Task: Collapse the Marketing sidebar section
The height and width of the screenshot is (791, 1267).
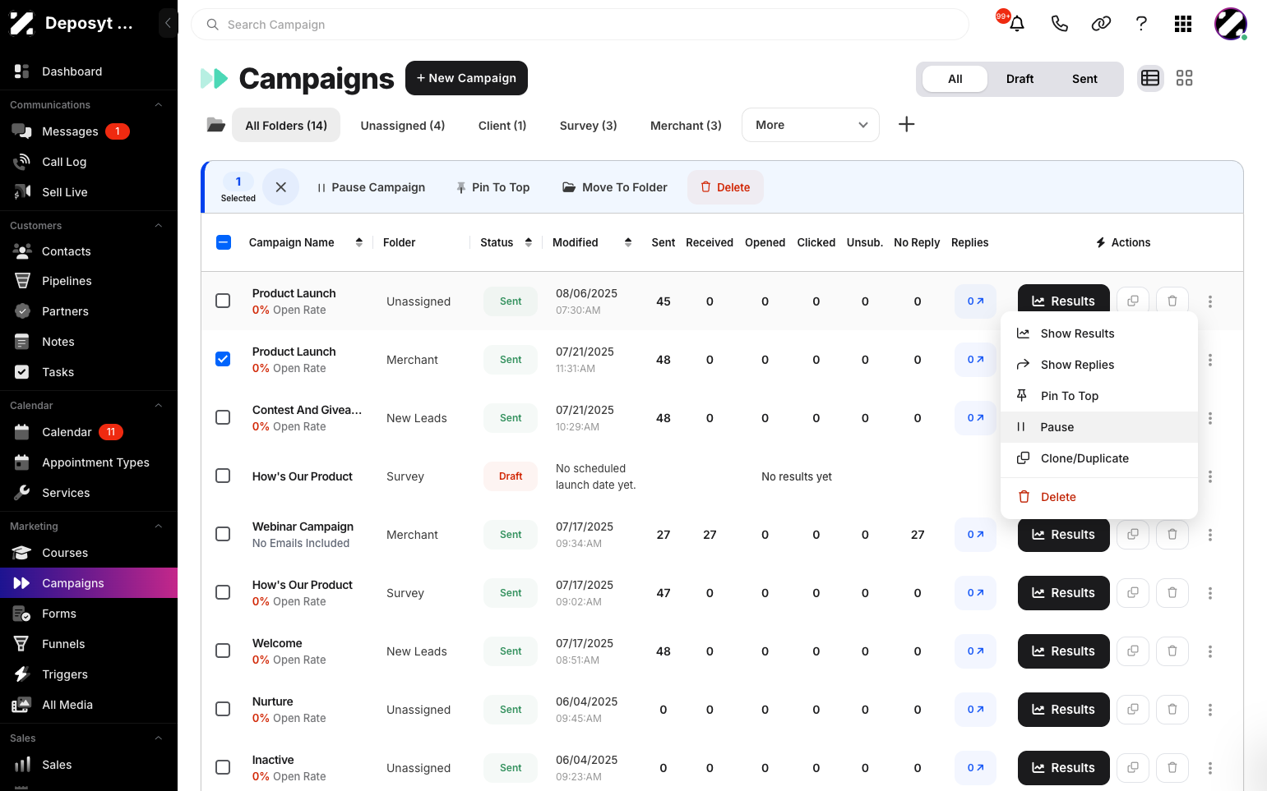Action: (159, 527)
